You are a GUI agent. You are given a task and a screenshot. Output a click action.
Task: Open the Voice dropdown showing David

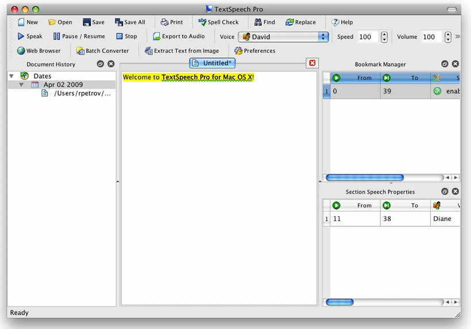[x=283, y=37]
